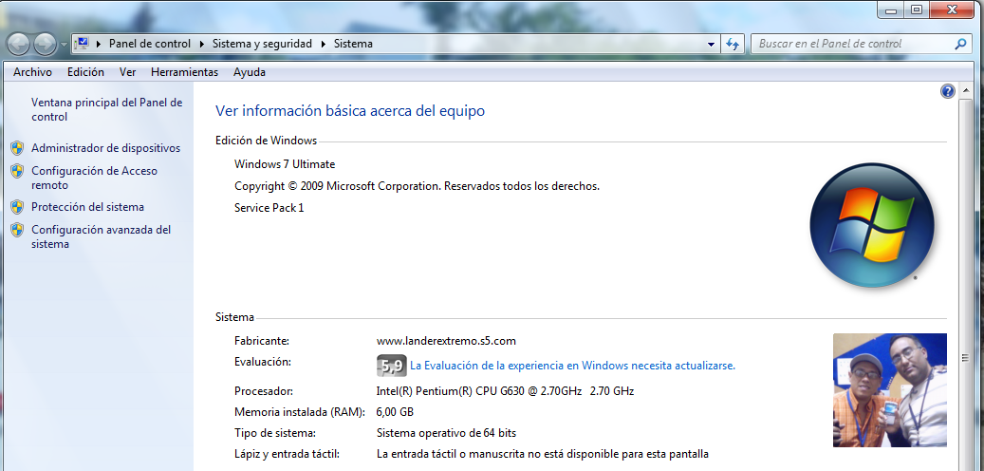
Task: Go to Ventana principal del Panel de control
Action: 106,109
